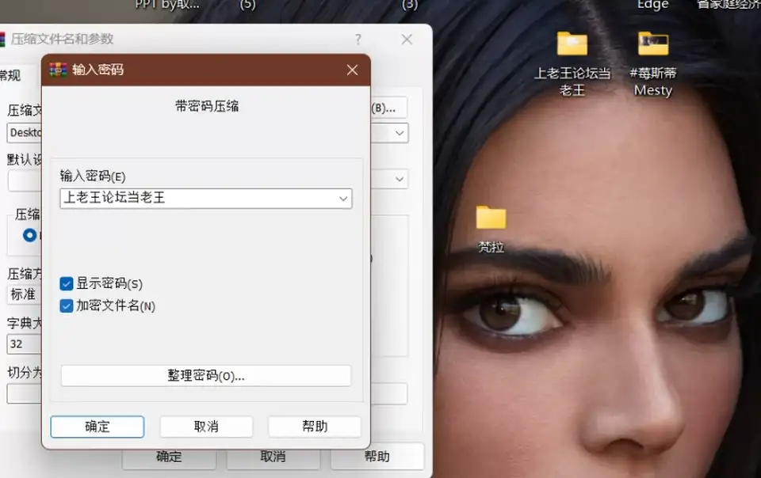Toggle the 加密文件名 checkbox
The width and height of the screenshot is (761, 478).
pyautogui.click(x=67, y=306)
